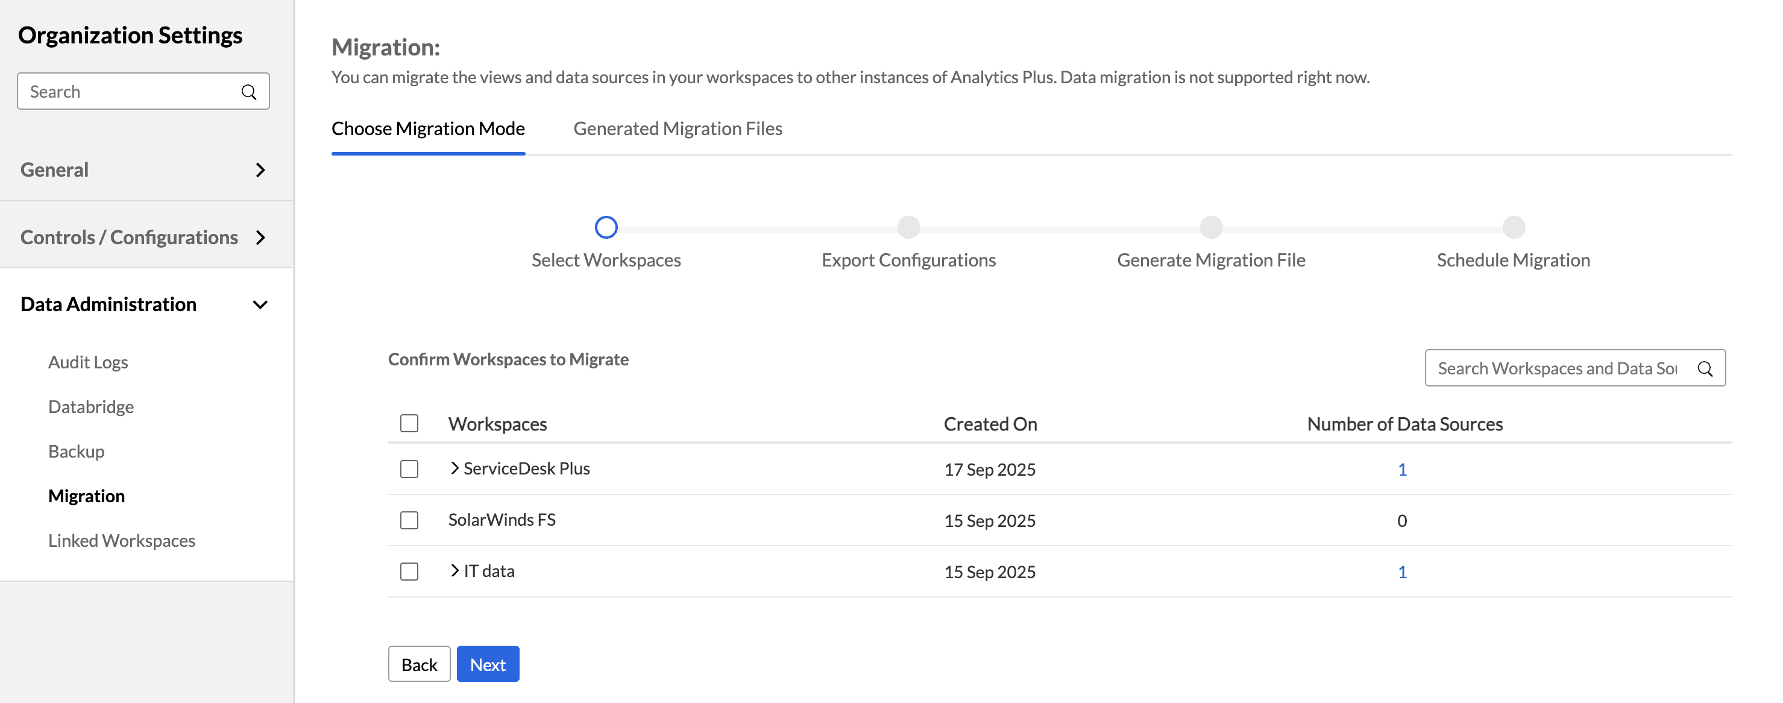This screenshot has height=703, width=1783.
Task: Click the Back button
Action: (419, 664)
